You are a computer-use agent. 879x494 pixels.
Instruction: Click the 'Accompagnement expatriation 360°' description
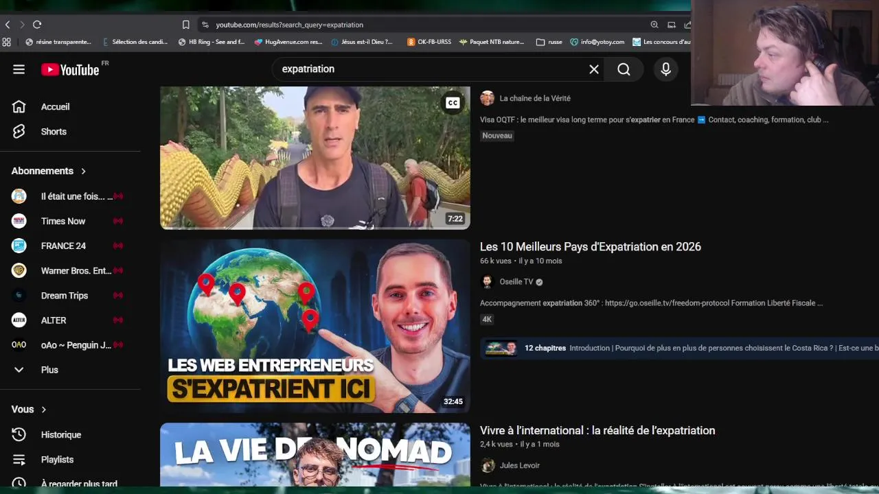[652, 303]
